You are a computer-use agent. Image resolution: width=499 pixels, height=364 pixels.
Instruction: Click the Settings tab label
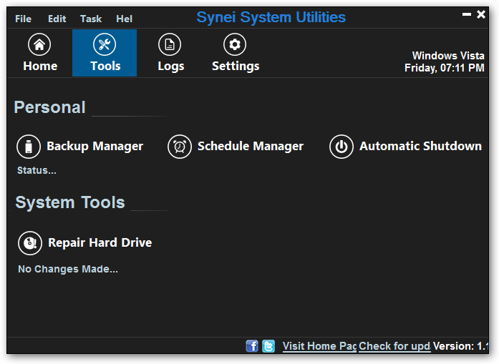(x=236, y=67)
